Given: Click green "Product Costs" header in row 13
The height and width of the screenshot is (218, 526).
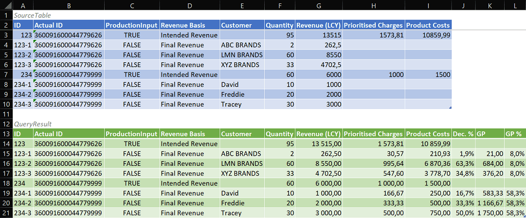Looking at the screenshot, I should pos(428,134).
